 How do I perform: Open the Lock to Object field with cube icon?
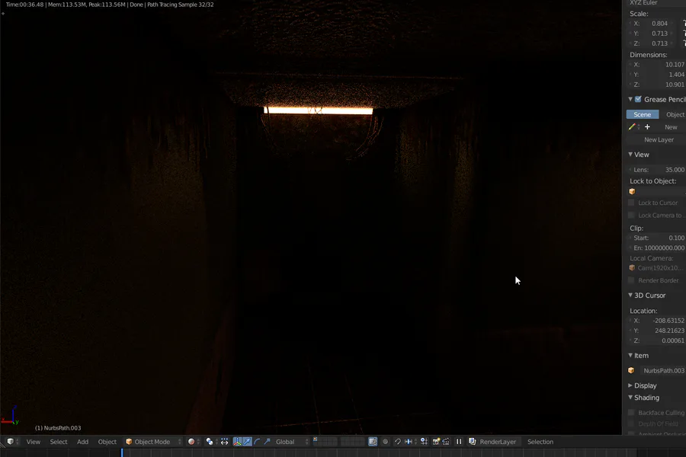656,191
